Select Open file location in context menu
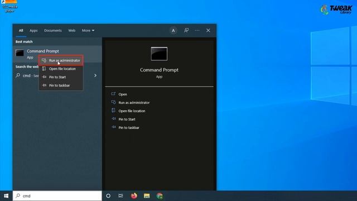357x201 pixels. click(x=61, y=69)
